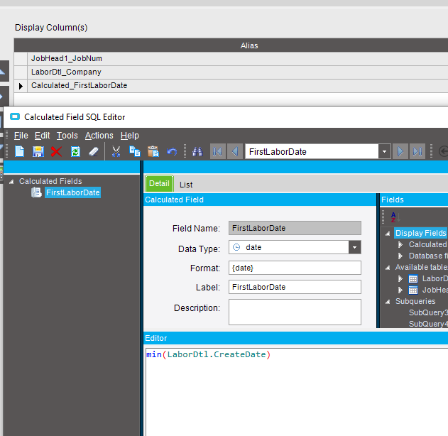448x436 pixels.
Task: Click the Cut scissors icon
Action: 116,151
